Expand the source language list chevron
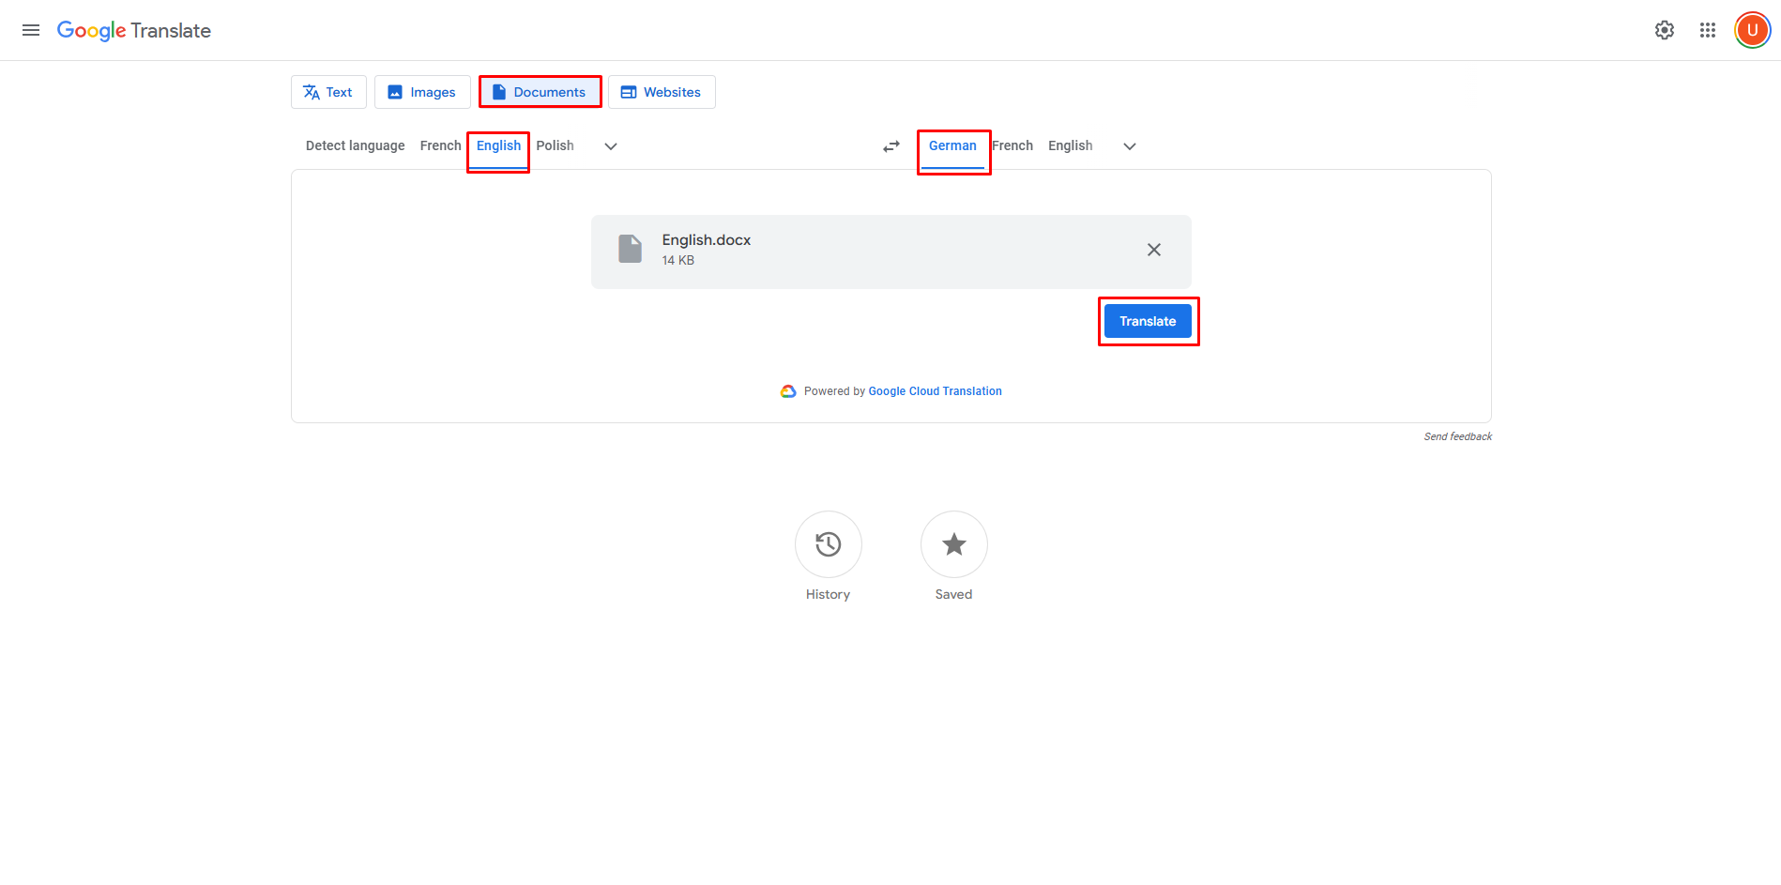Viewport: 1781px width, 885px height. [x=610, y=146]
